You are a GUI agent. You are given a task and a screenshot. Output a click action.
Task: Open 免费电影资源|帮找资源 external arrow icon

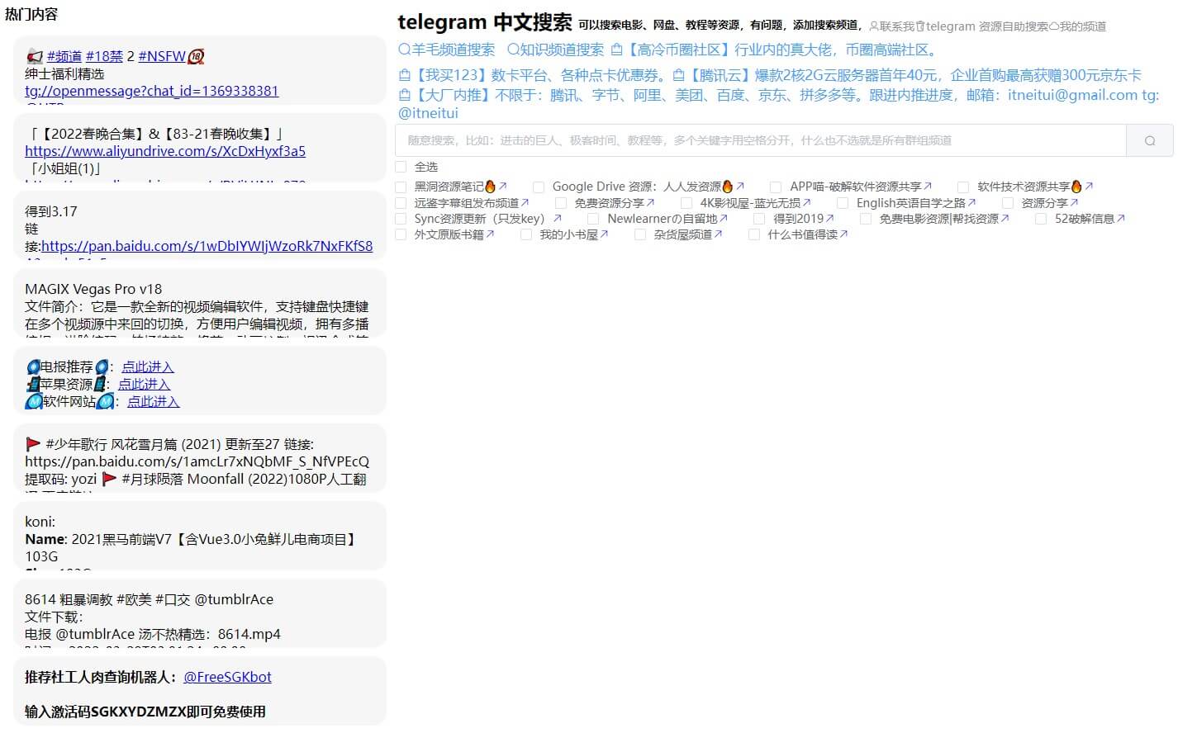point(1005,219)
